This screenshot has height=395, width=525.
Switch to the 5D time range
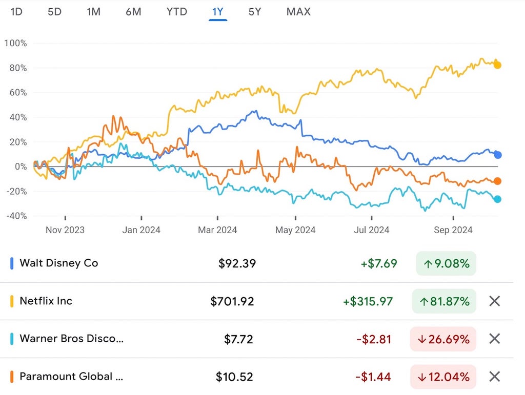pyautogui.click(x=54, y=12)
